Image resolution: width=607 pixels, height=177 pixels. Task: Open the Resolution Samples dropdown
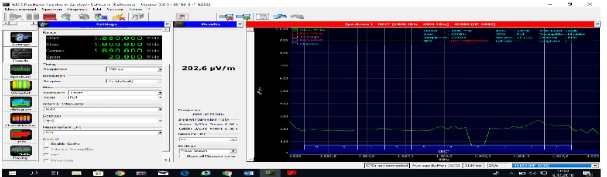(x=134, y=81)
